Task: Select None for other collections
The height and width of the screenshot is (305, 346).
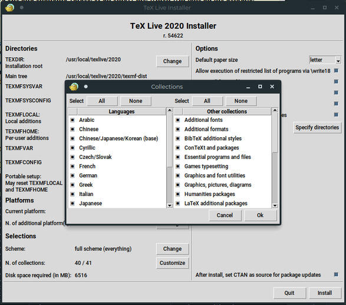Action: [x=241, y=101]
